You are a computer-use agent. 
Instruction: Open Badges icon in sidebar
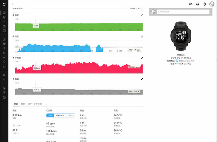point(4,88)
